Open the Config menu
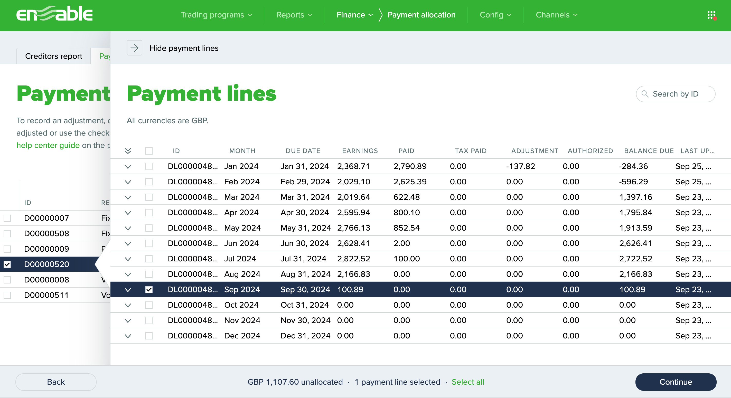731x398 pixels. [x=495, y=15]
